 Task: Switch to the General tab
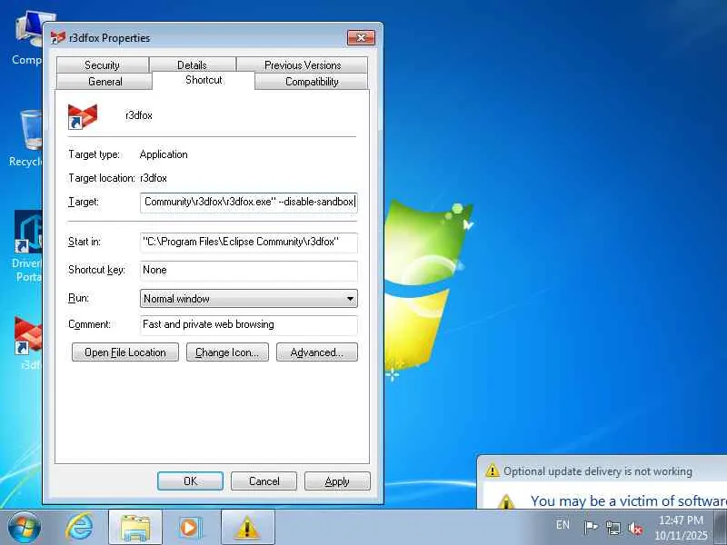coord(105,82)
